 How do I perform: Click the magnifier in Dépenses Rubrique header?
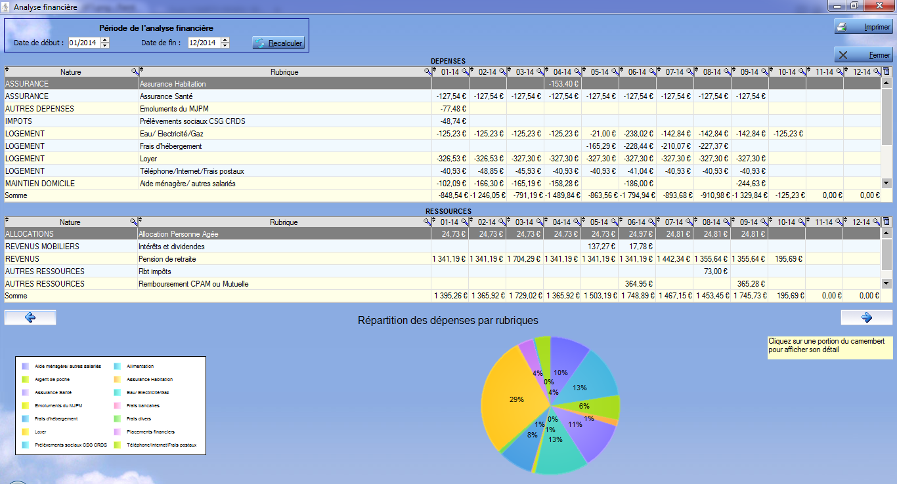tap(427, 72)
